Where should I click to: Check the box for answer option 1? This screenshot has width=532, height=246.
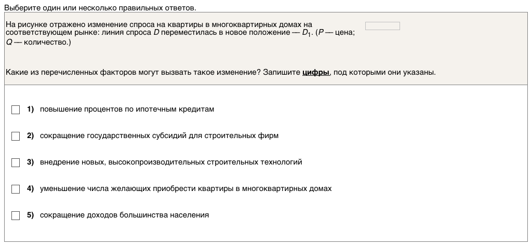coord(16,110)
